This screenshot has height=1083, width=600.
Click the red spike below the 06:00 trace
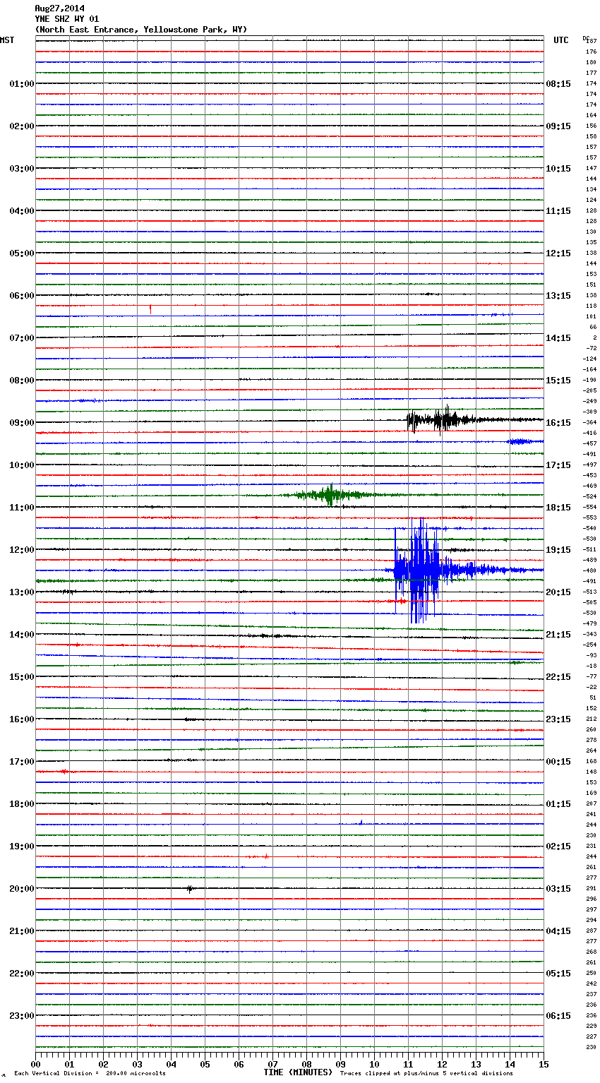tap(150, 309)
